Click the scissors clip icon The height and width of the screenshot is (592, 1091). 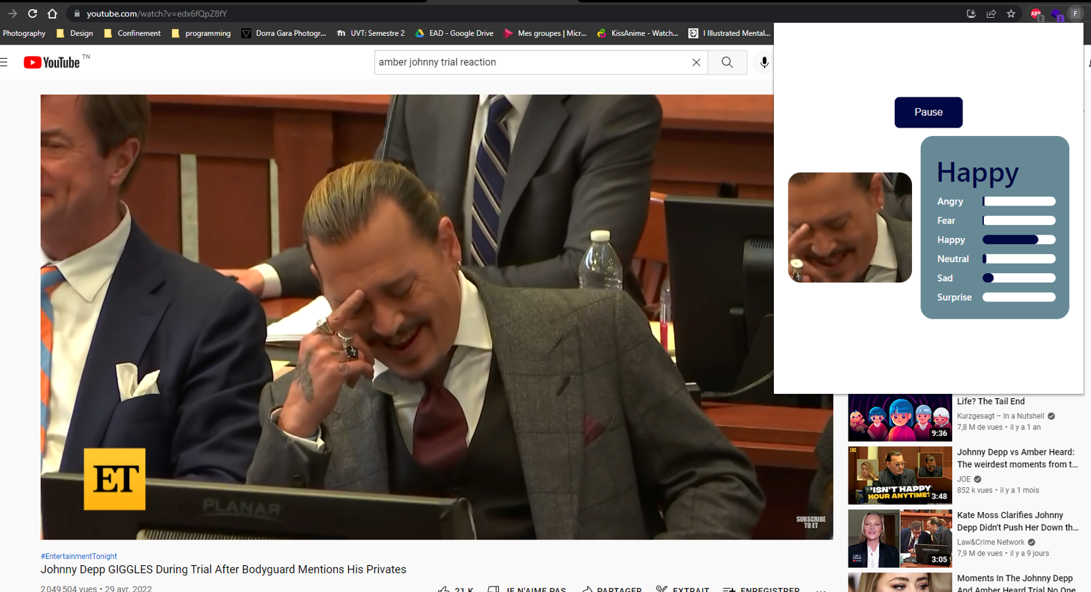(662, 589)
